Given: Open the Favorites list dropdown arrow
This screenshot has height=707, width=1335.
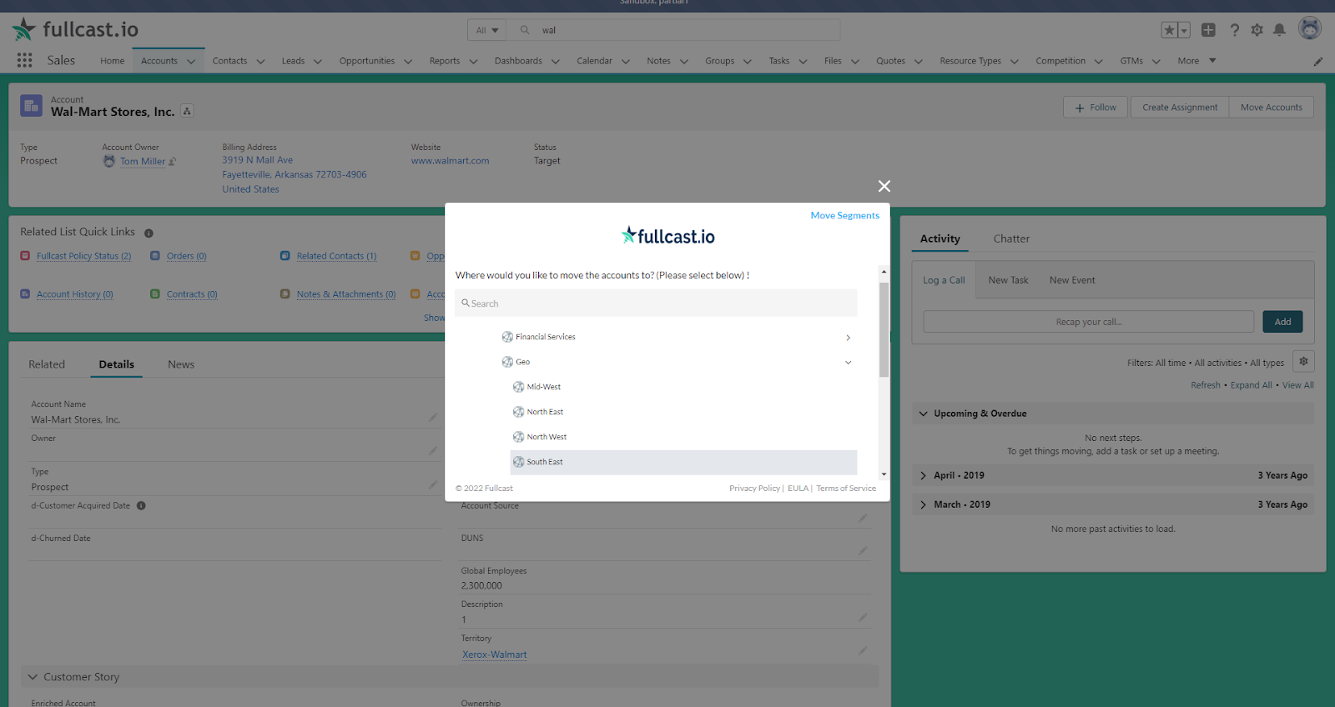Looking at the screenshot, I should (1184, 30).
